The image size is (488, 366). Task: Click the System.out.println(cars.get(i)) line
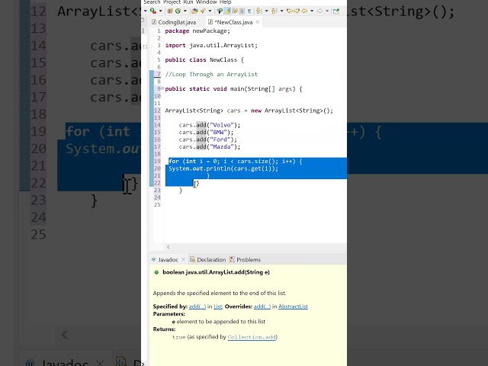pyautogui.click(x=223, y=169)
